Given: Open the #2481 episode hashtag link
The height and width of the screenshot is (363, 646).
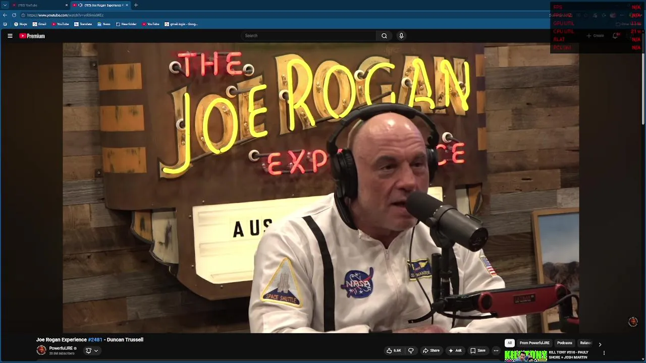Looking at the screenshot, I should pyautogui.click(x=95, y=340).
